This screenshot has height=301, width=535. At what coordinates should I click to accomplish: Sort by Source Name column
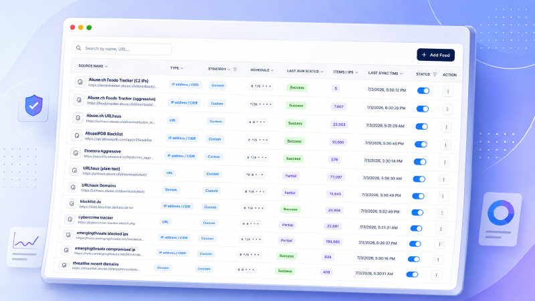coord(93,66)
